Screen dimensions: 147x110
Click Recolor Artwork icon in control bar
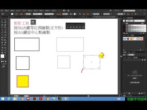[x=80, y=14]
